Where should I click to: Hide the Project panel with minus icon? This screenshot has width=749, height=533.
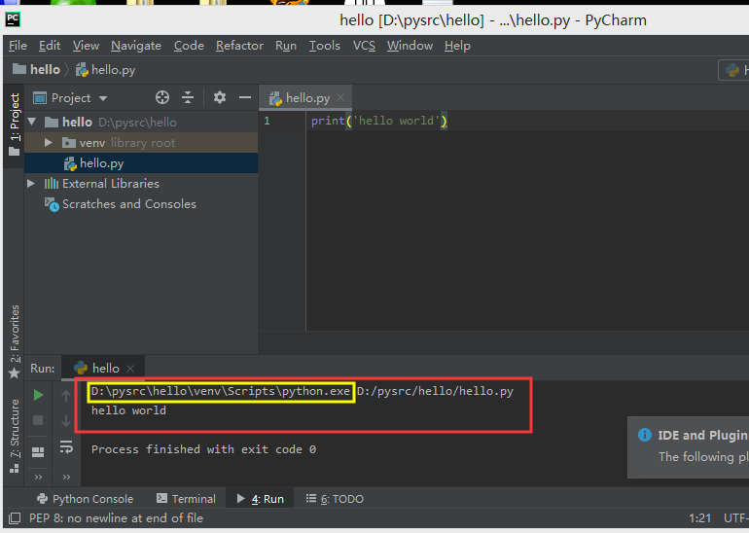245,97
